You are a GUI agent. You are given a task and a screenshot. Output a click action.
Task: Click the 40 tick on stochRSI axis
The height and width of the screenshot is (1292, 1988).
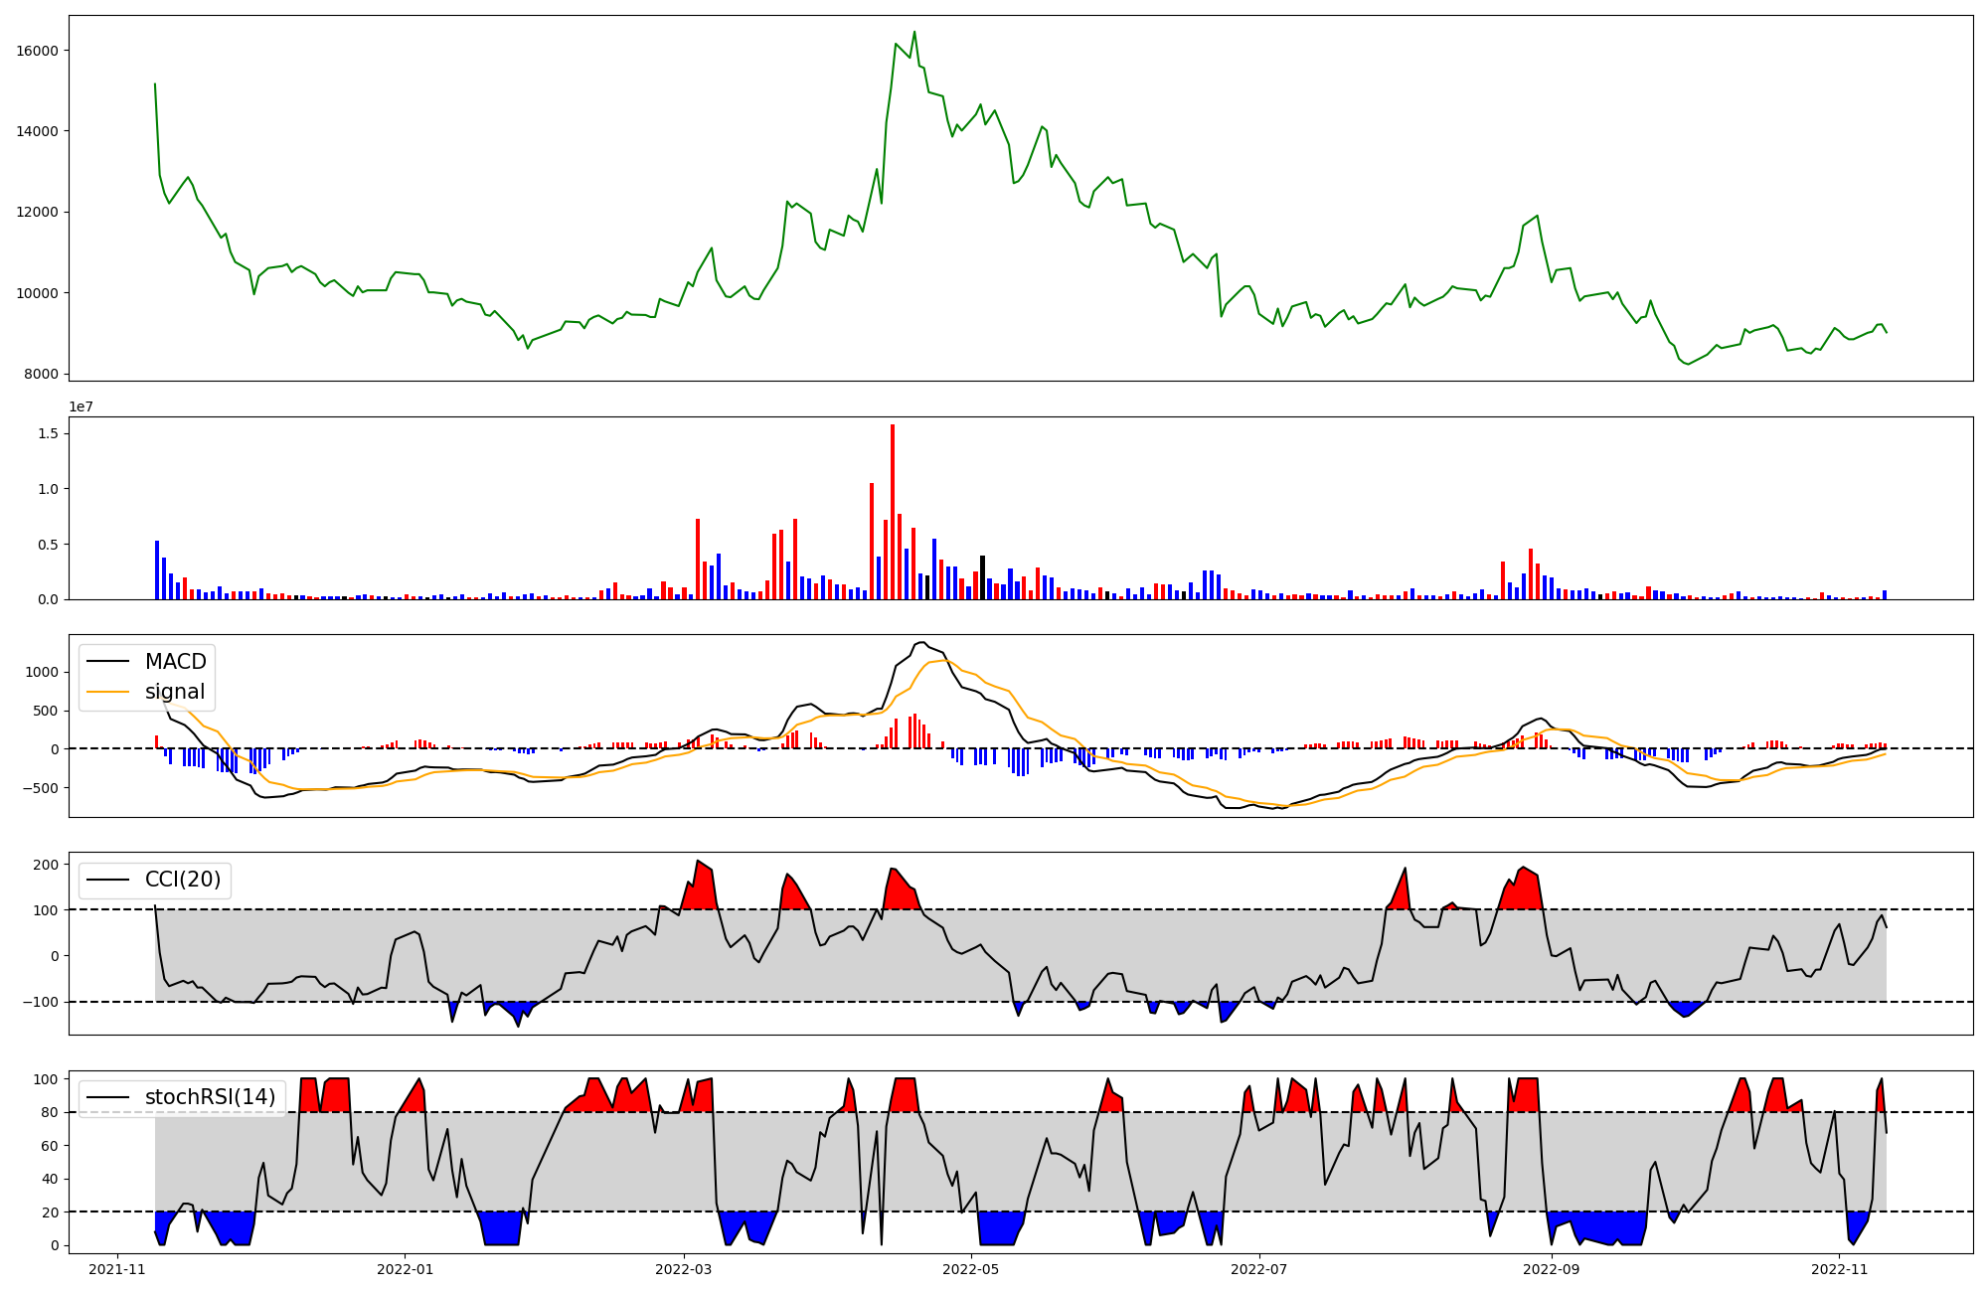[x=50, y=1180]
